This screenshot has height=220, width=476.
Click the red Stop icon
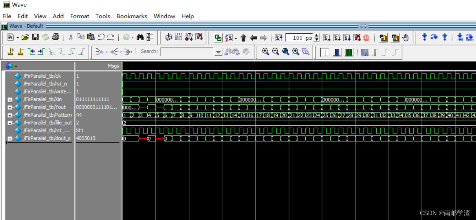366,38
